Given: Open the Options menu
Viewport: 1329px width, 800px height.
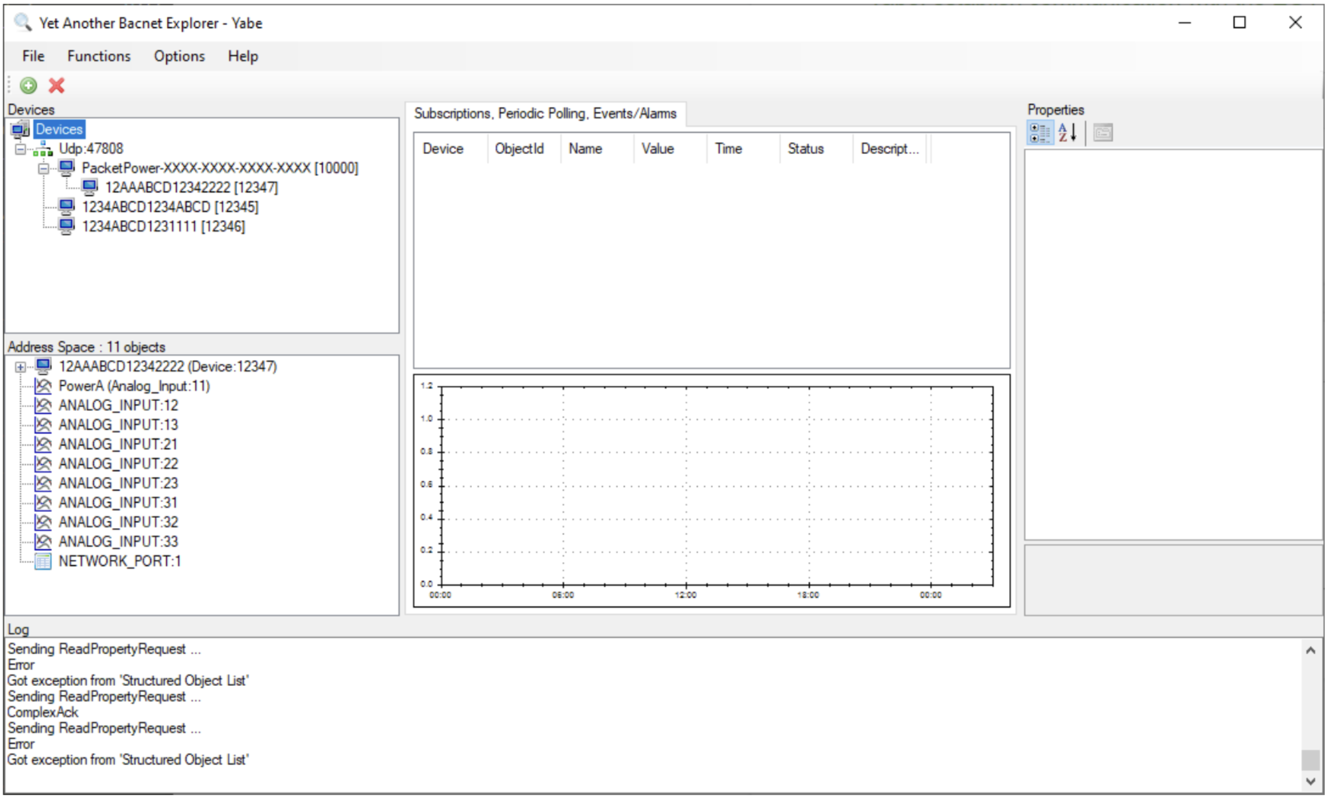Looking at the screenshot, I should 179,56.
